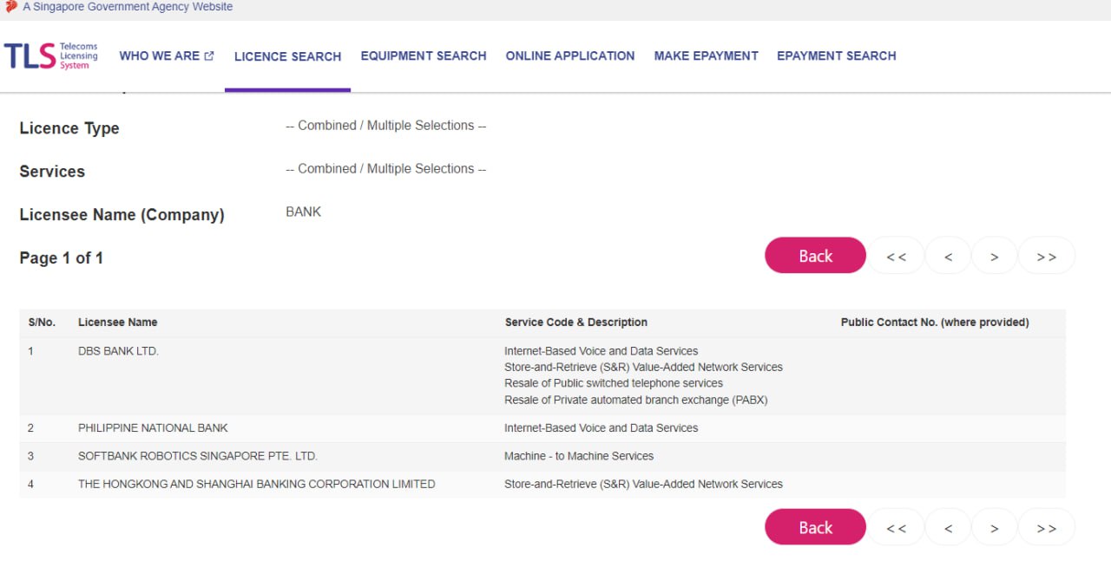Click HSBC's Store-and-Retrieve Value-Added Network Services

(x=643, y=484)
